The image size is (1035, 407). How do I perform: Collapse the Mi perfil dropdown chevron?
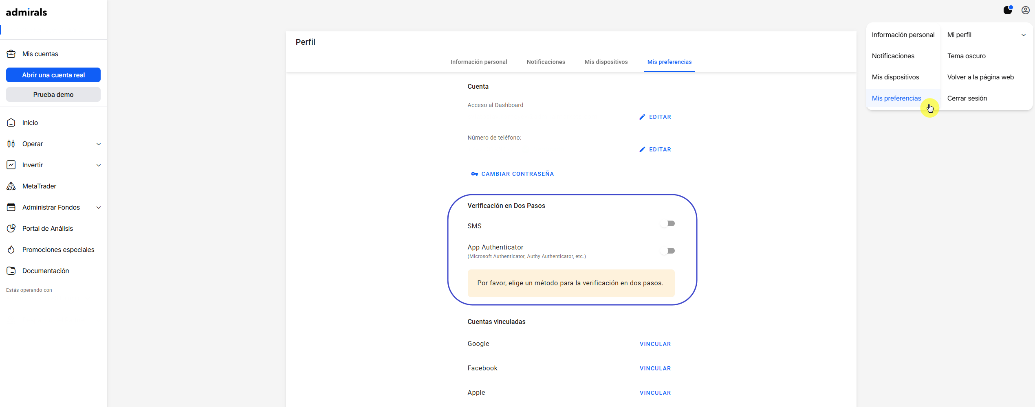pos(1024,35)
